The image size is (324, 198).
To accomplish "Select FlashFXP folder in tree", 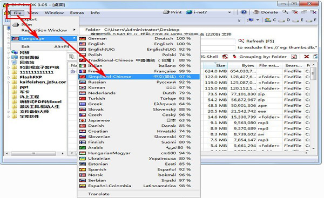I will coord(31,77).
